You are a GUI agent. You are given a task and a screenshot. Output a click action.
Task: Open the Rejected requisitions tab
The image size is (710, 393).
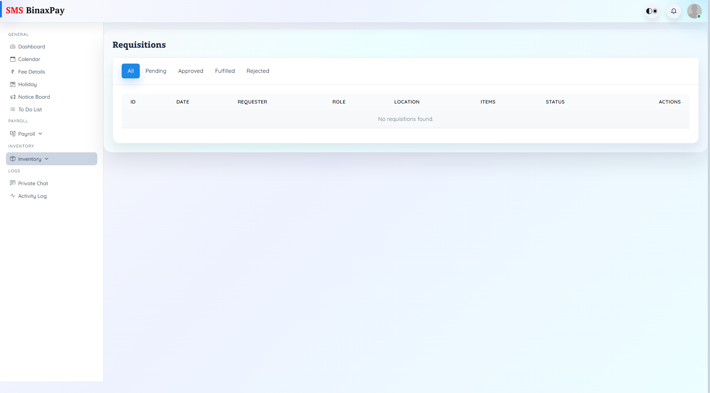click(258, 71)
